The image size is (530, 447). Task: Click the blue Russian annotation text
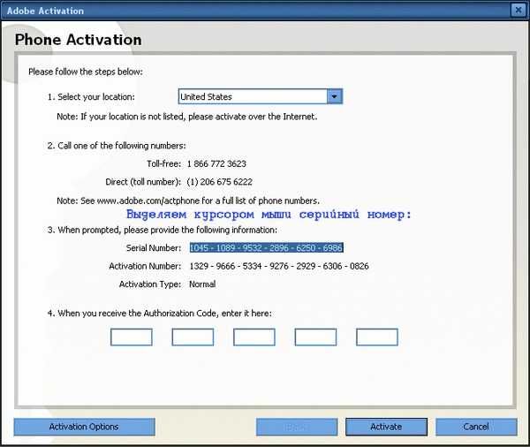[269, 215]
